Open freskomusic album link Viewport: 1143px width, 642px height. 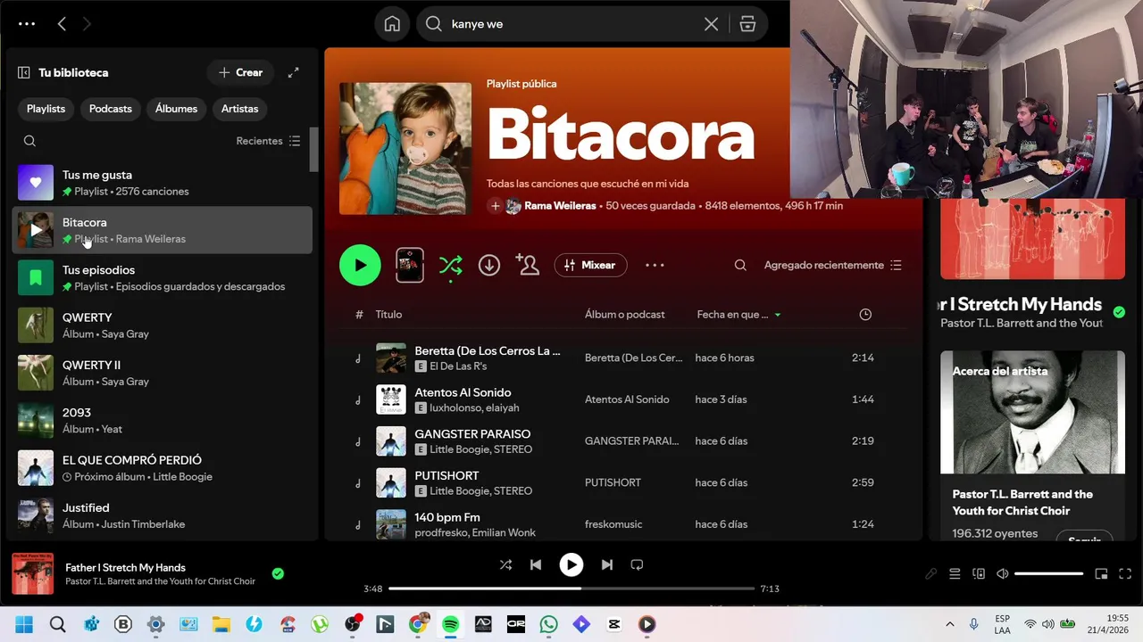coord(613,524)
